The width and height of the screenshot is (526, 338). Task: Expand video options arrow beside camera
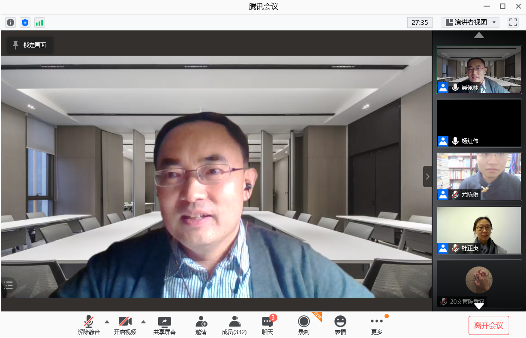pyautogui.click(x=143, y=322)
